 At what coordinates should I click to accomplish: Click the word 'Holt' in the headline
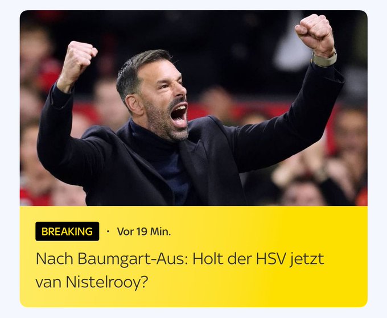[208, 259]
